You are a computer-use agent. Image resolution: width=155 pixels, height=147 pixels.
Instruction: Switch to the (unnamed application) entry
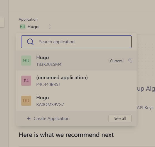[76, 81]
